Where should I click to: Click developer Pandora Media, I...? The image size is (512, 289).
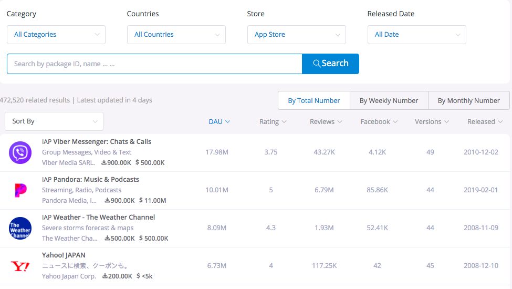[x=69, y=200]
